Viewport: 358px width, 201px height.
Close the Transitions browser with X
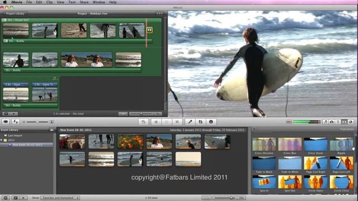(254, 129)
